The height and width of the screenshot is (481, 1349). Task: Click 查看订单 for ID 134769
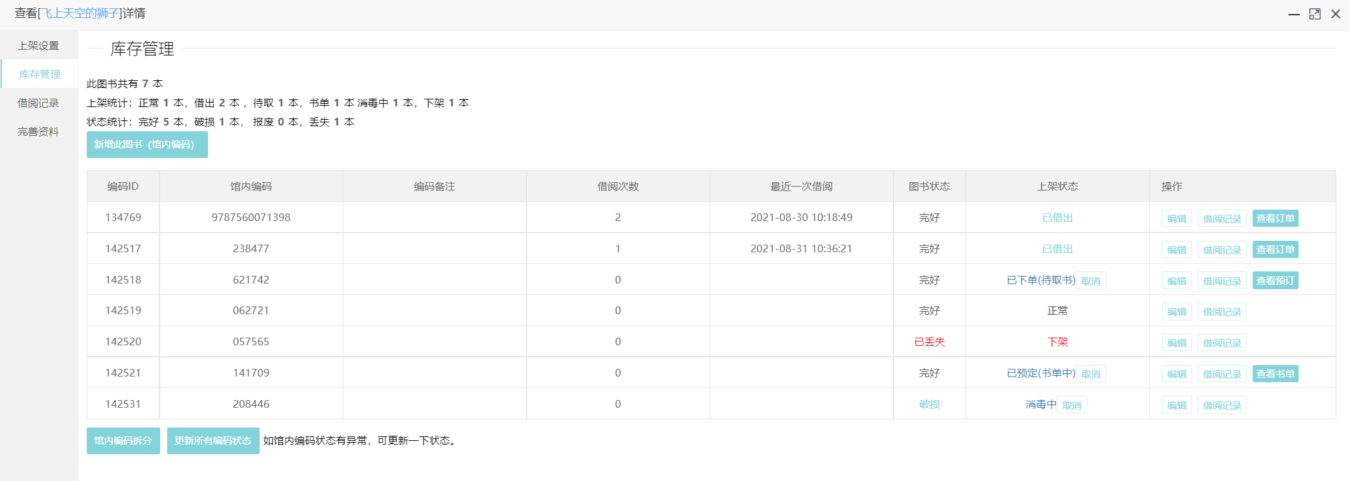click(x=1276, y=219)
